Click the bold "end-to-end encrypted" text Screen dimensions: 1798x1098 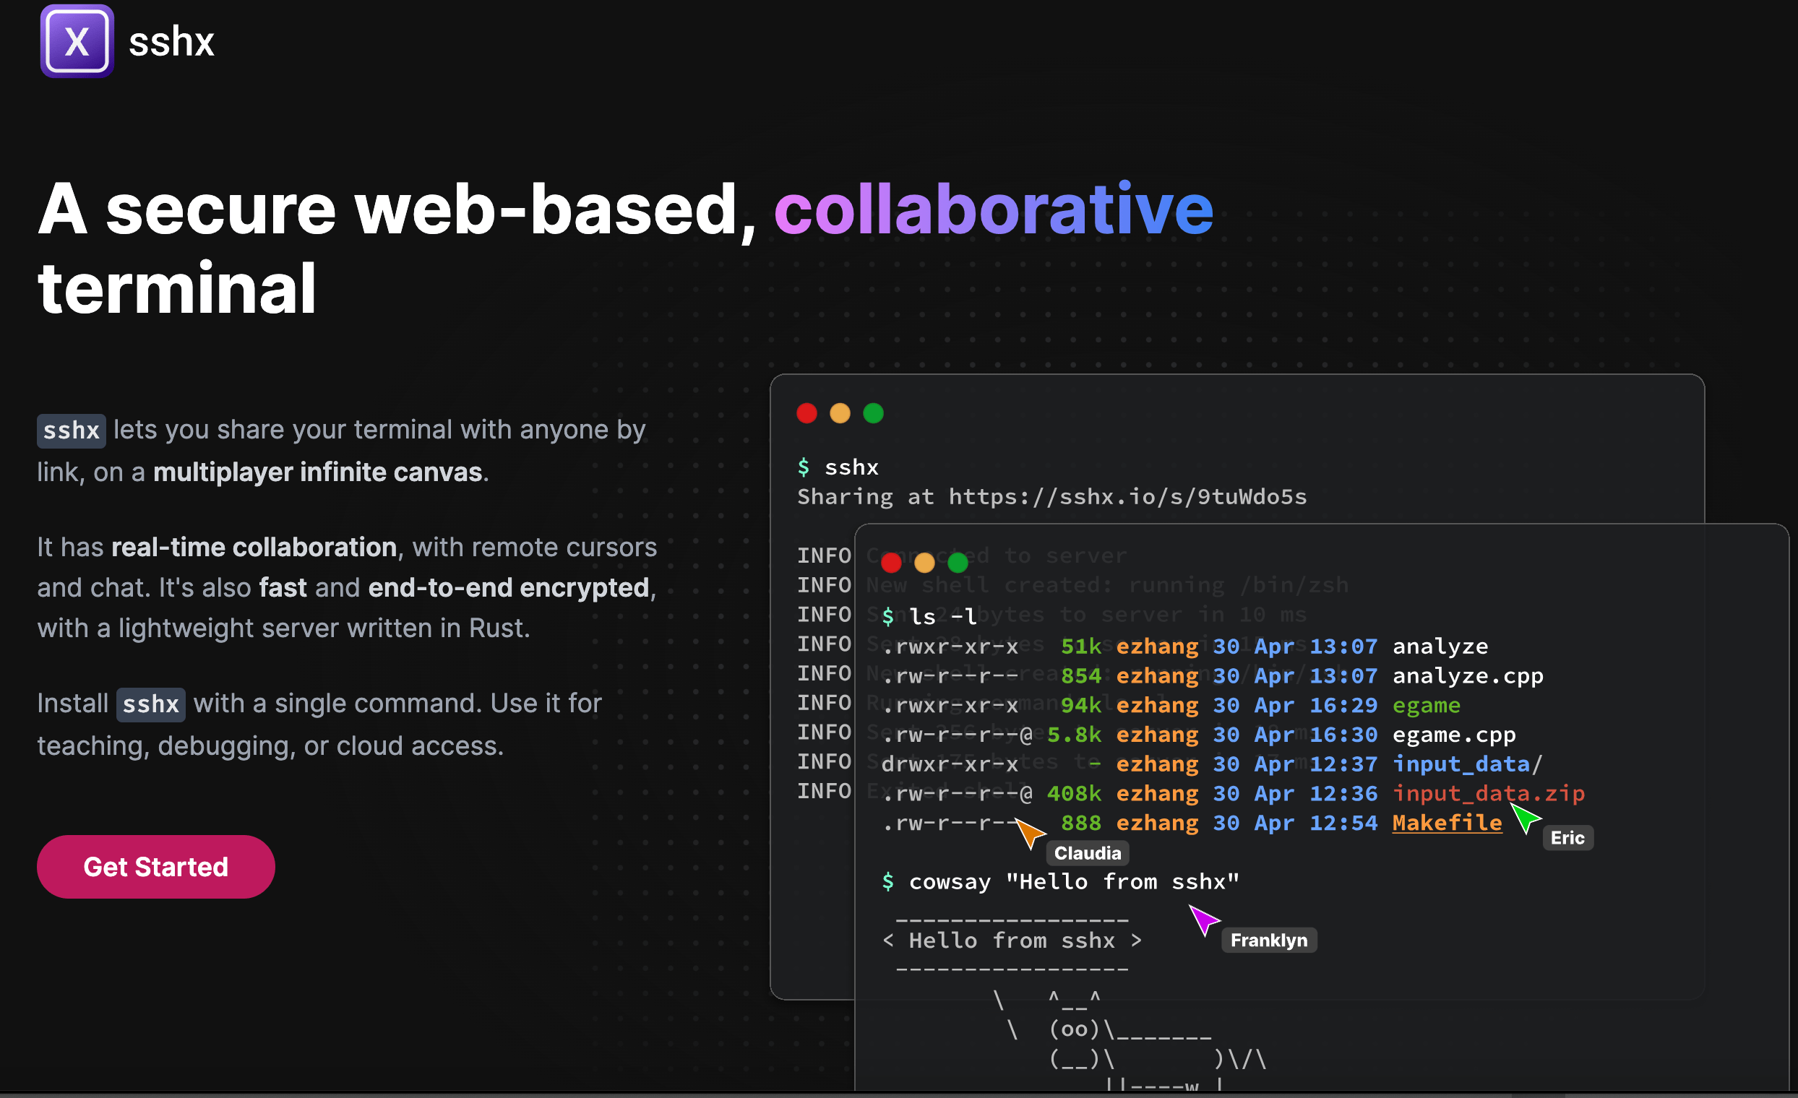(509, 587)
